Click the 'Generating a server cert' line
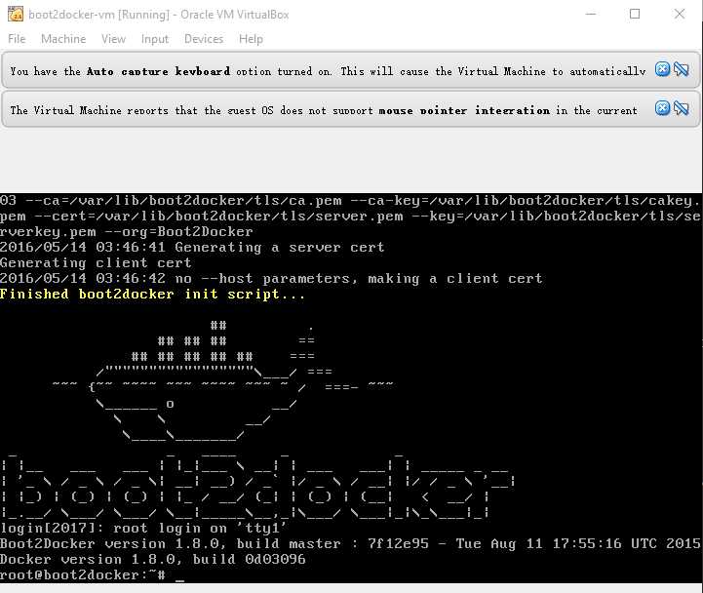The image size is (703, 593). (x=192, y=247)
